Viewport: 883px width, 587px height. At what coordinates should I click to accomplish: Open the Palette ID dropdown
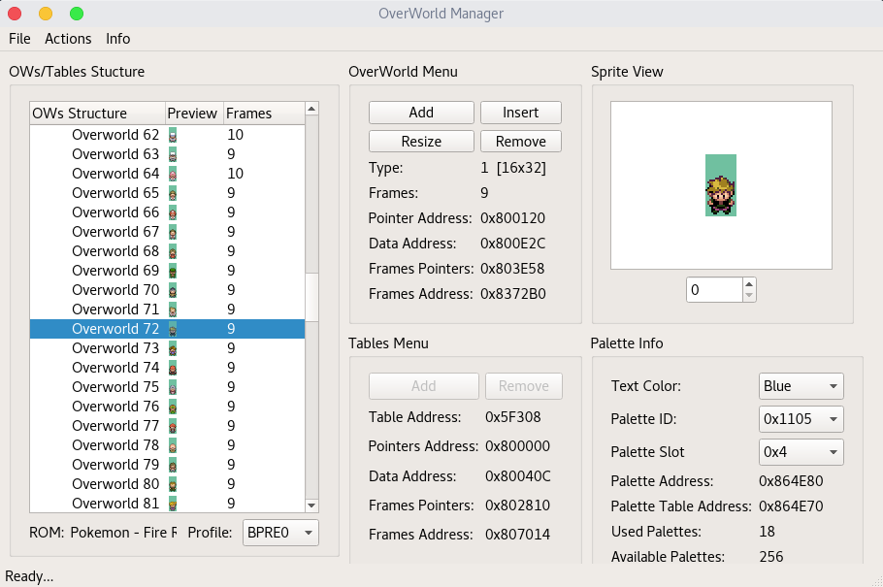tap(801, 418)
